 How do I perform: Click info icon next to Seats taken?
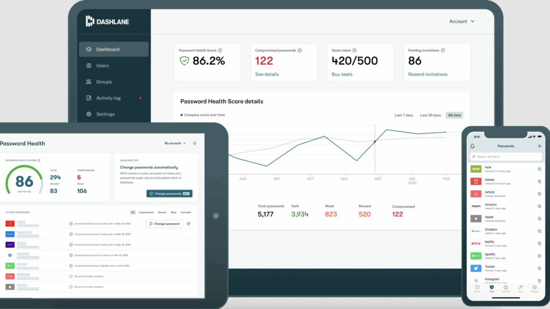[x=354, y=50]
